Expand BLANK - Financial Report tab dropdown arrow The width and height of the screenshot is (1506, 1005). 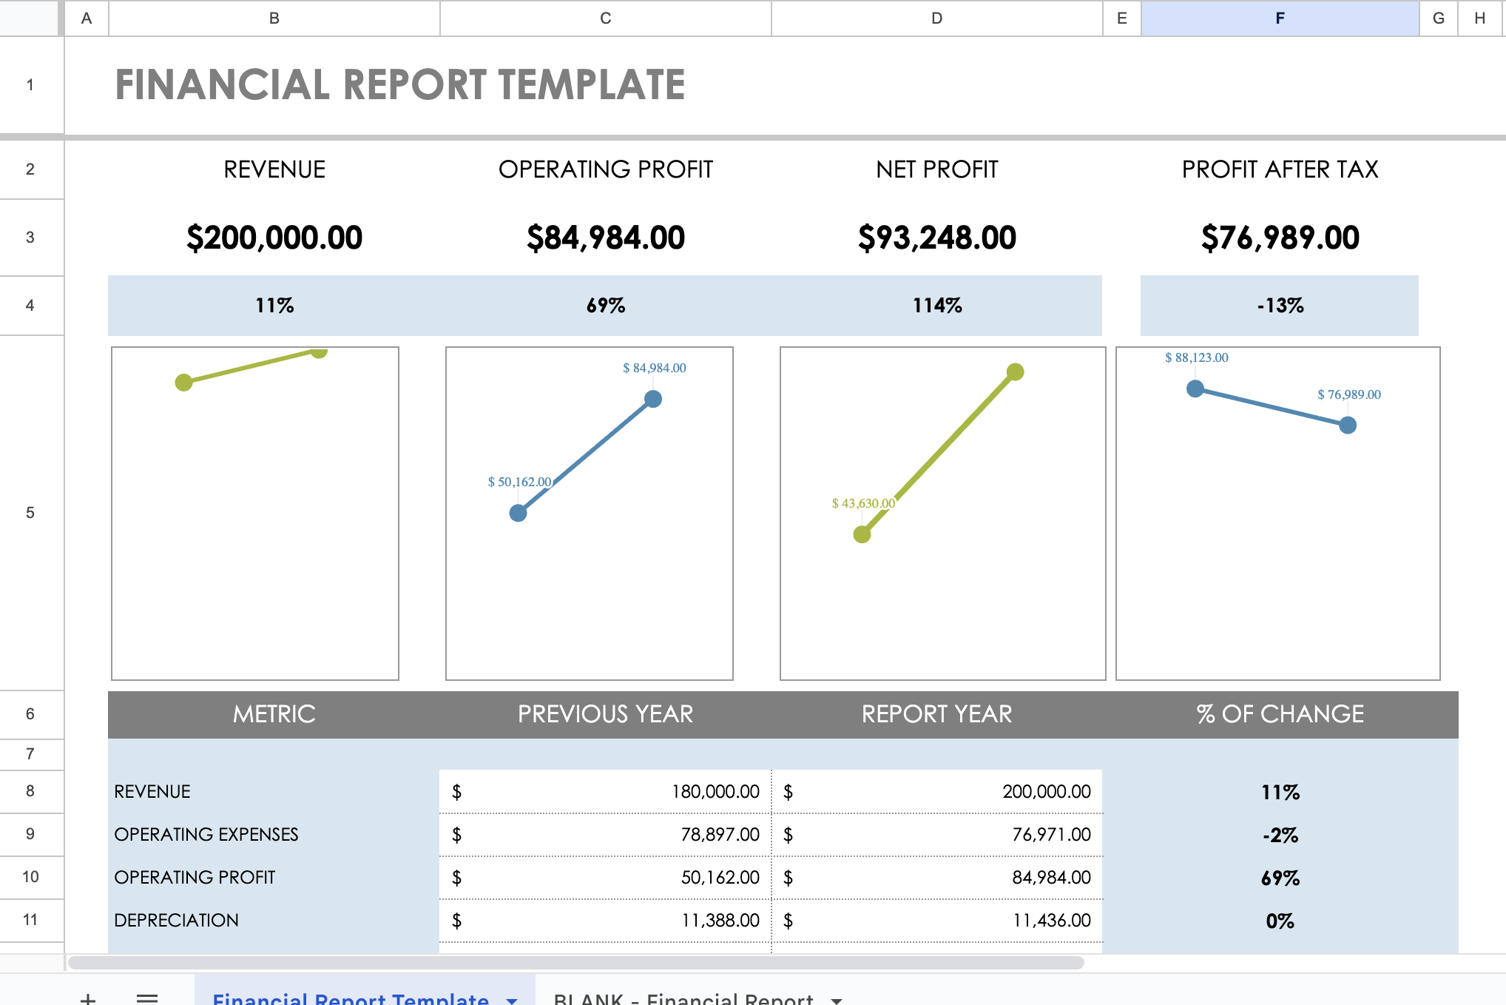[837, 1000]
